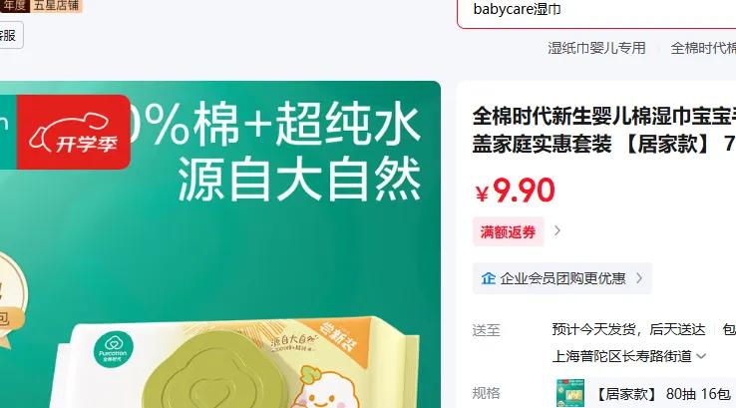Screen dimensions: 736x408
Task: Expand the 企业会员团购更优惠 chevron
Action: (x=639, y=278)
